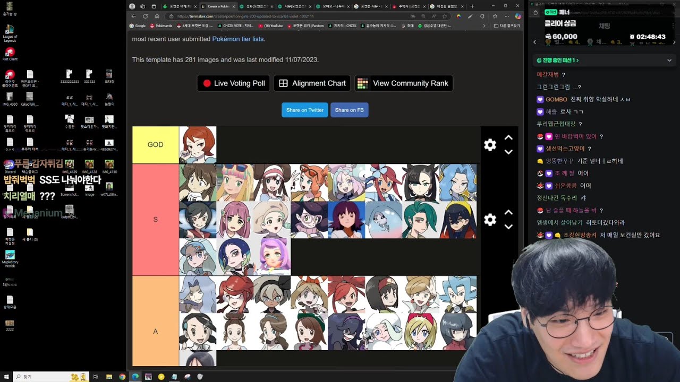680x382 pixels.
Task: Open the CHZZK VOTE bookmark
Action: [235, 25]
